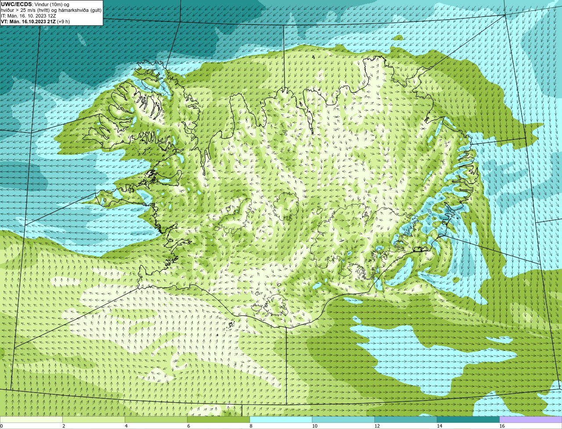Click the 6–8 m/s olive green legend swatch
The height and width of the screenshot is (429, 562).
click(x=219, y=419)
